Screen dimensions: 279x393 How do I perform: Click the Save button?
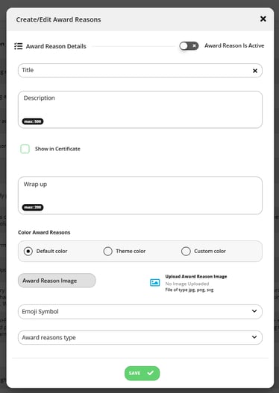tap(142, 373)
